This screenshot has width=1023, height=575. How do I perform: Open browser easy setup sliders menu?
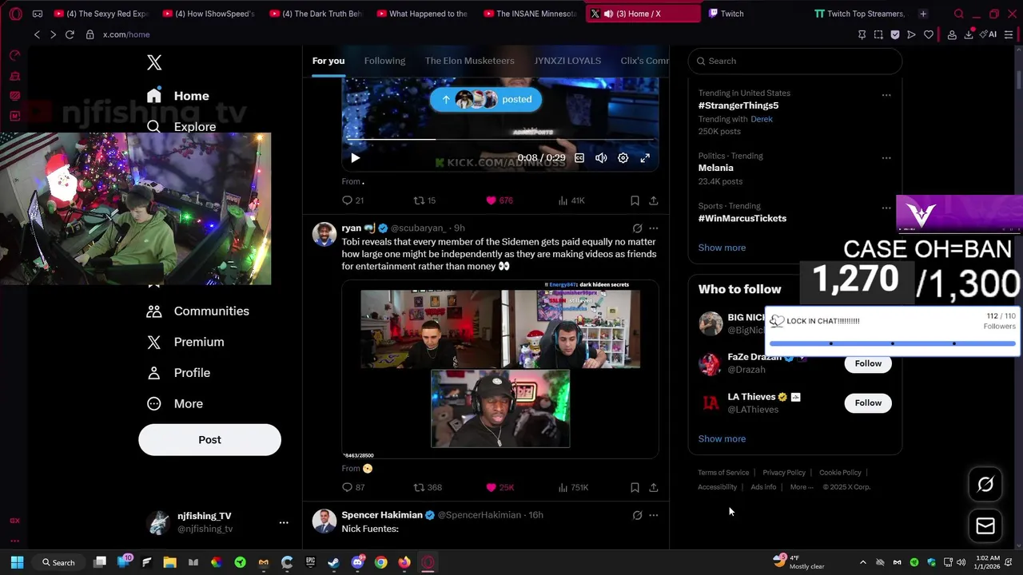[1009, 34]
